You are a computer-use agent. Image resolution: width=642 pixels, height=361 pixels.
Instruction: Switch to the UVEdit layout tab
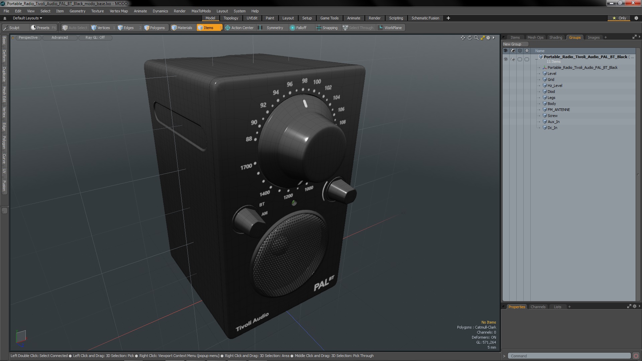[x=252, y=18]
